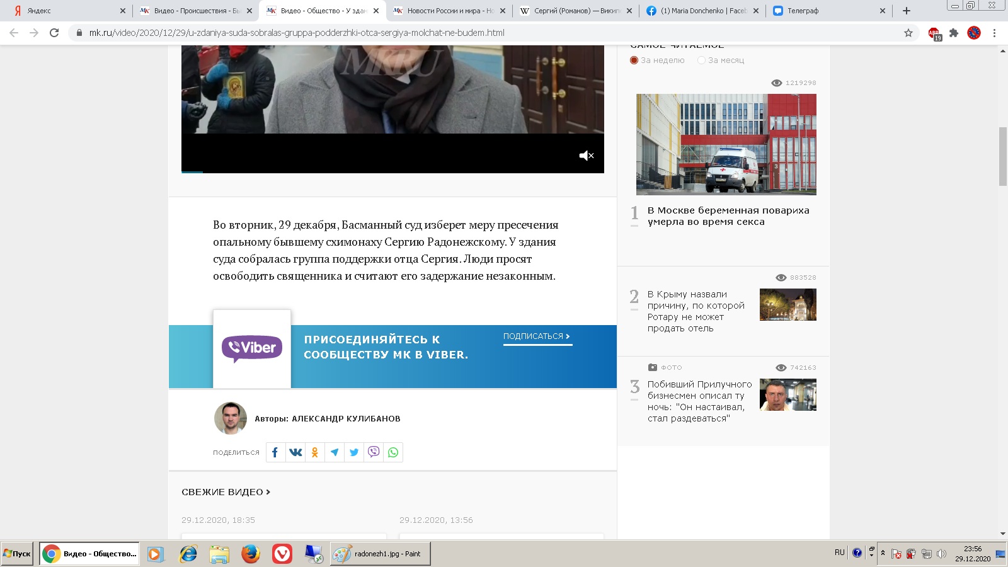Open media player taskbar icon

click(x=156, y=554)
